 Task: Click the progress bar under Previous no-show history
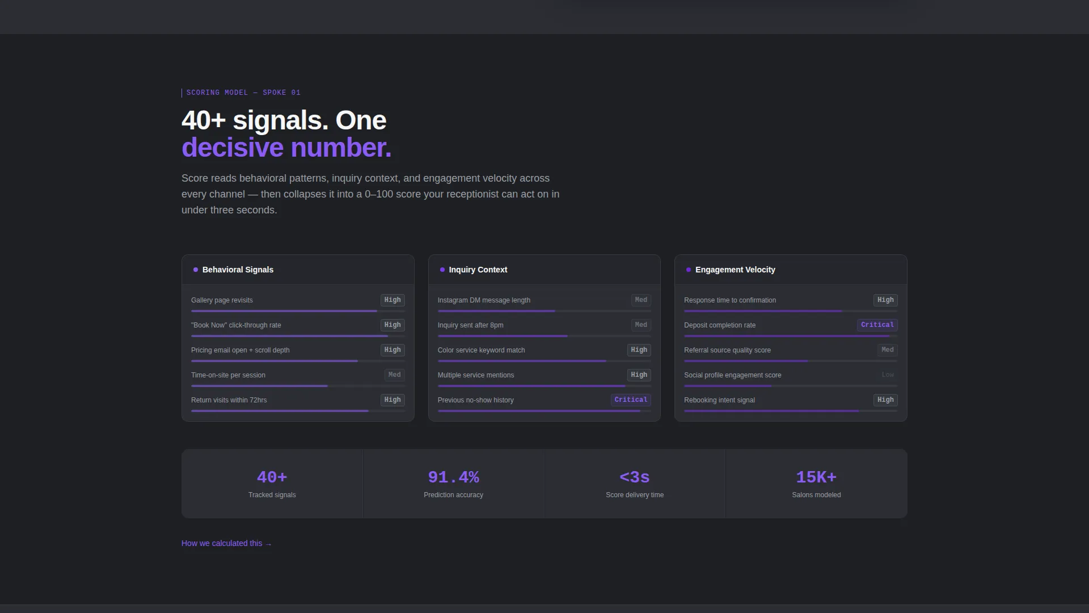coord(544,411)
